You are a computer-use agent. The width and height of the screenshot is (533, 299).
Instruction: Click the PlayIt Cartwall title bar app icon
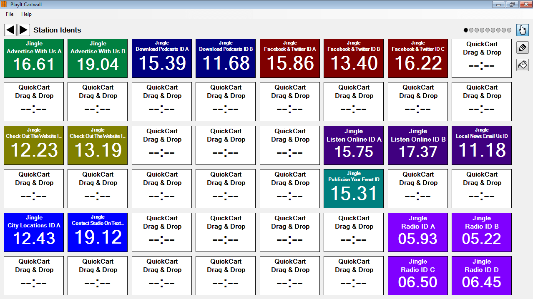coord(4,5)
